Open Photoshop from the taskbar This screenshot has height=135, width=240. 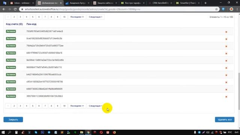tap(42, 132)
